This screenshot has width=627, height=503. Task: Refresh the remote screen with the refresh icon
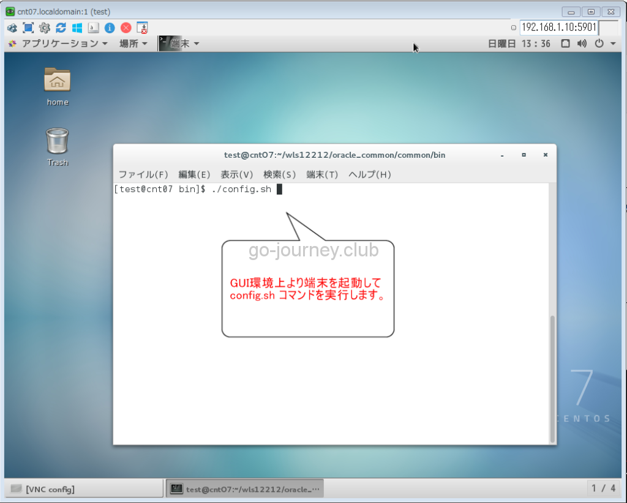tap(60, 28)
